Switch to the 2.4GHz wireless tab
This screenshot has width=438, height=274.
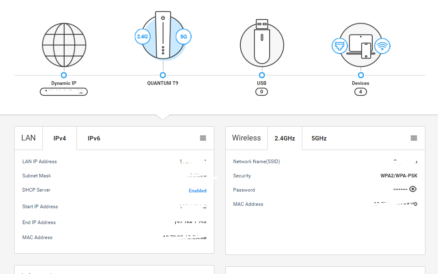point(285,138)
